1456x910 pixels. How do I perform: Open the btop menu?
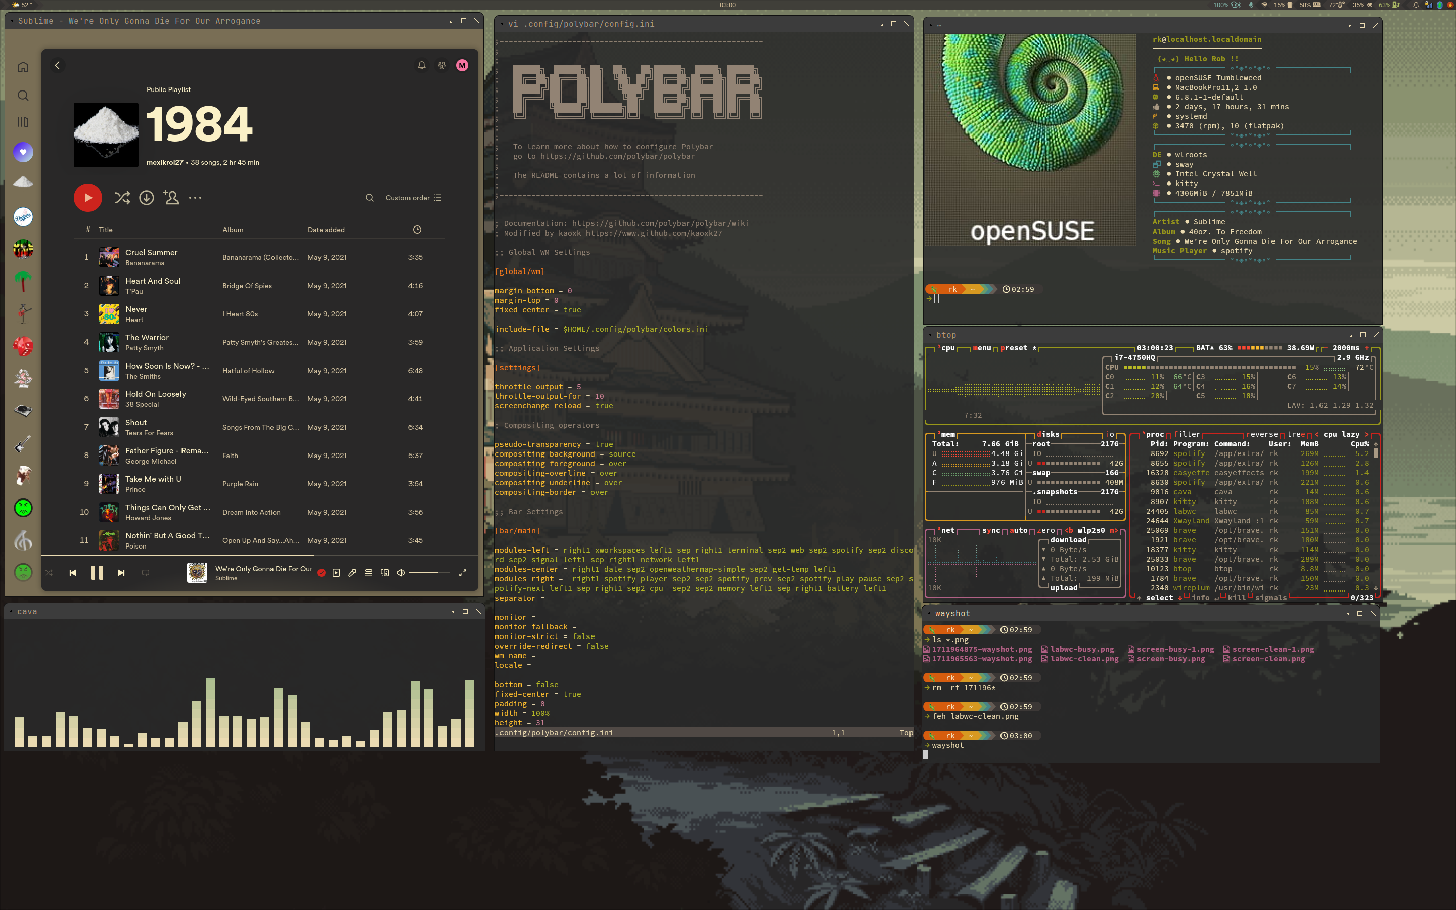(983, 348)
